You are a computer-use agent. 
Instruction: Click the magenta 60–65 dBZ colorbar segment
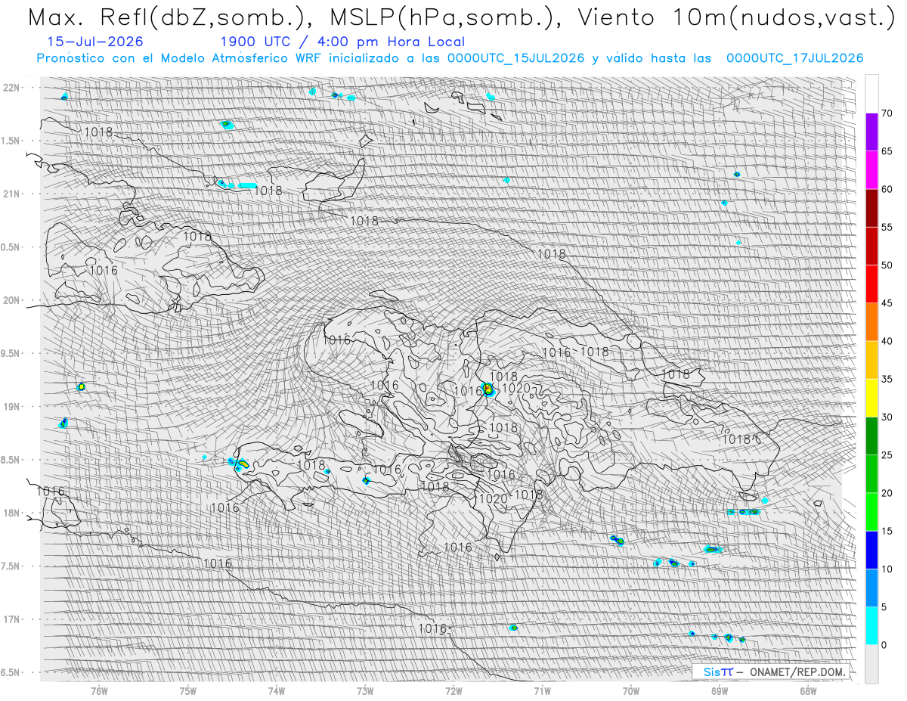[871, 170]
